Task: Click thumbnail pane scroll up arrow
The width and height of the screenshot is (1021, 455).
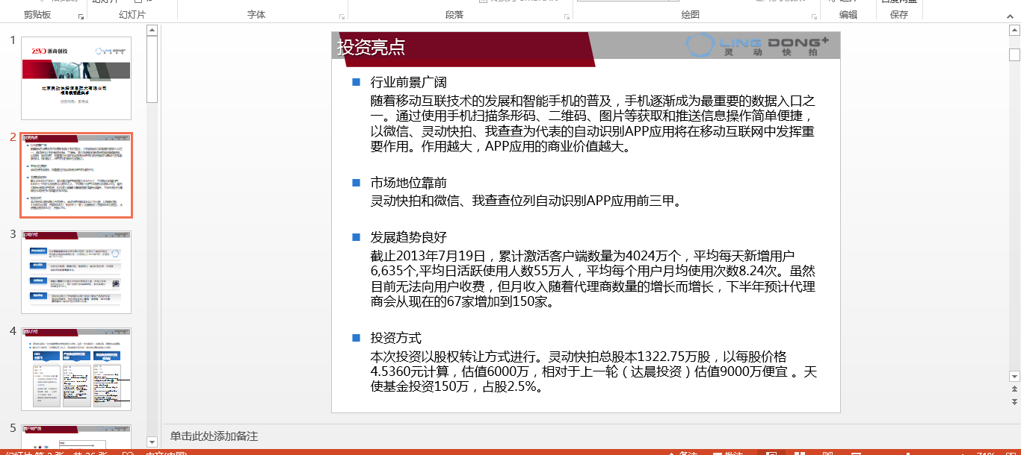Action: tap(152, 31)
